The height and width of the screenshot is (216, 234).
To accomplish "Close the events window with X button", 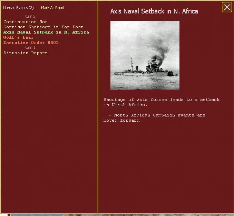I will click(x=227, y=7).
